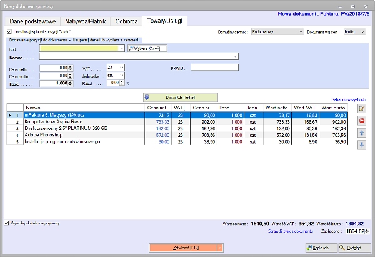Toggle the 'Wywołaj skutek magazynowy' checkbox
The width and height of the screenshot is (375, 257).
(x=7, y=223)
